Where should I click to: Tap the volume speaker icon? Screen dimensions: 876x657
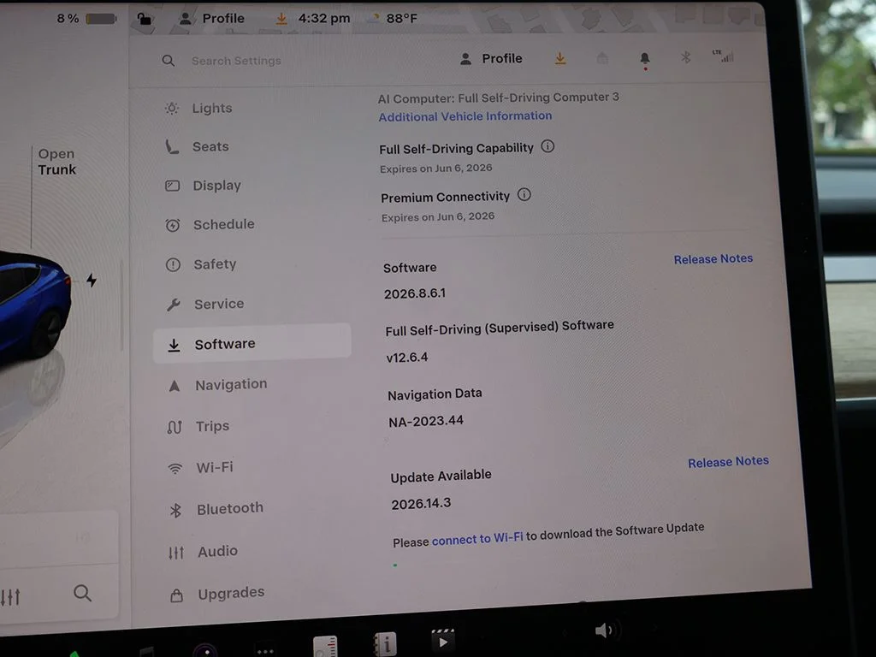605,630
